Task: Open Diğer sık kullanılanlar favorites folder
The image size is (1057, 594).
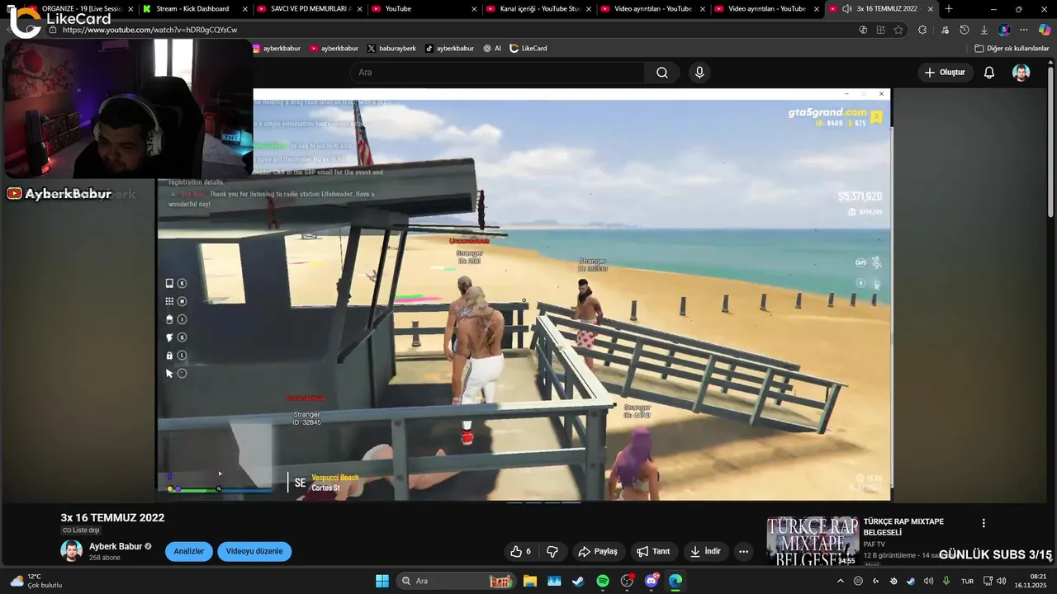Action: tap(1012, 49)
